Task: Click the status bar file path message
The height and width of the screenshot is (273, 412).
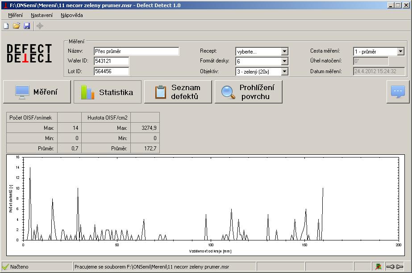Action: [x=152, y=267]
